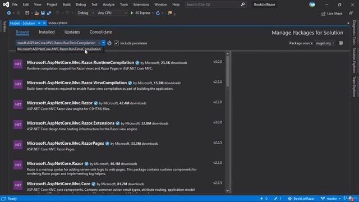Click the pending changes pencil indicator

click(278, 199)
